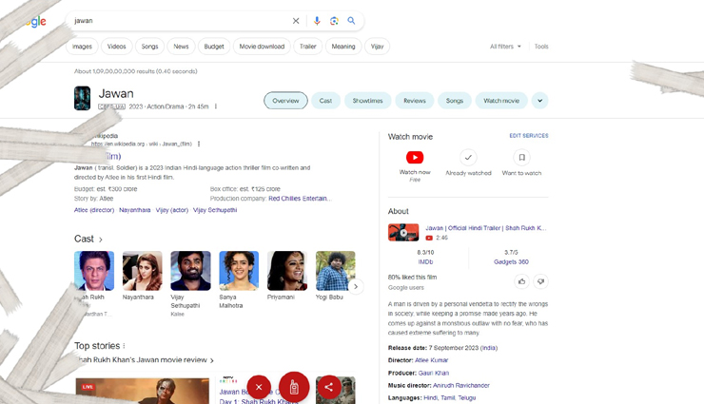
Task: Open the Nayanthara related link
Action: pyautogui.click(x=135, y=210)
